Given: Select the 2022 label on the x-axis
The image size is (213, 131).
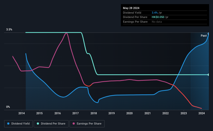Looking at the screenshot, I should 166,113.
